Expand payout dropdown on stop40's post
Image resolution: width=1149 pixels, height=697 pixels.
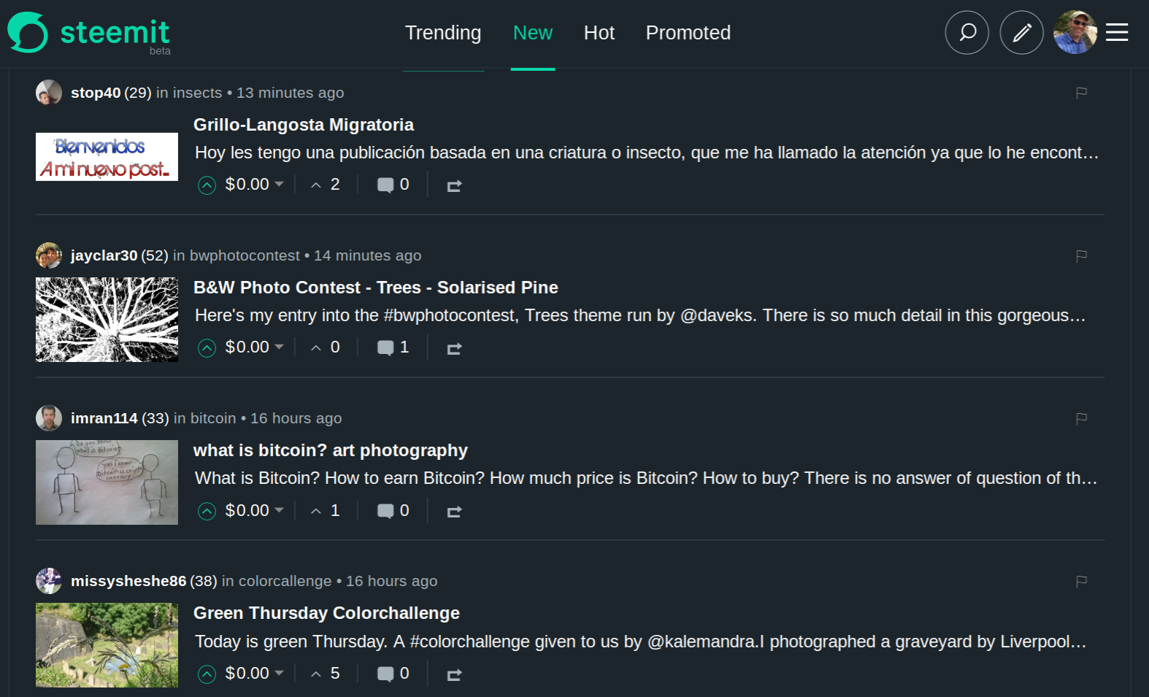278,185
